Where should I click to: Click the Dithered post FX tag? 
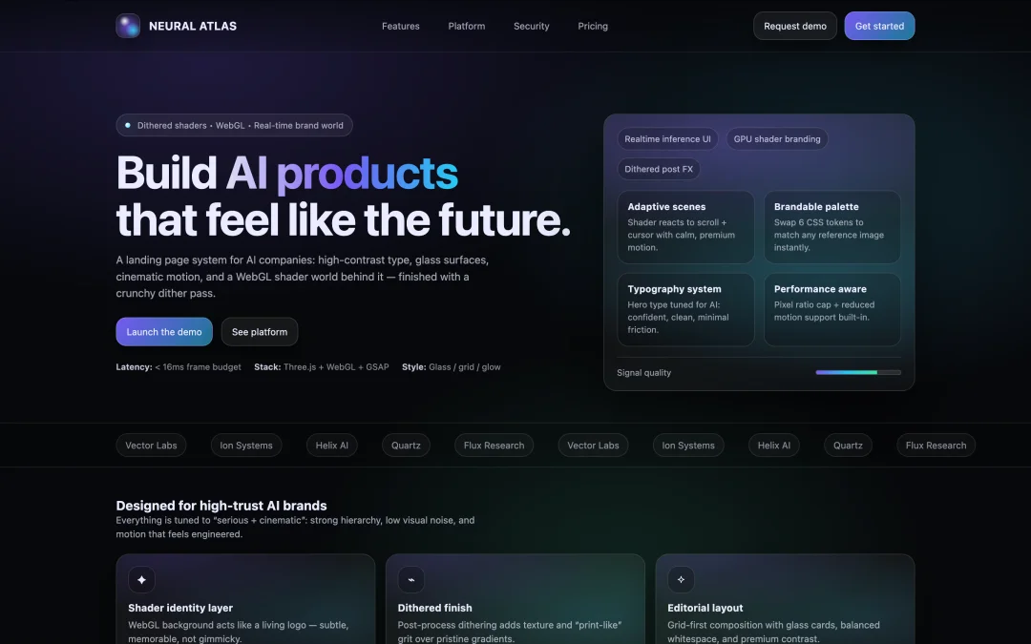(658, 169)
